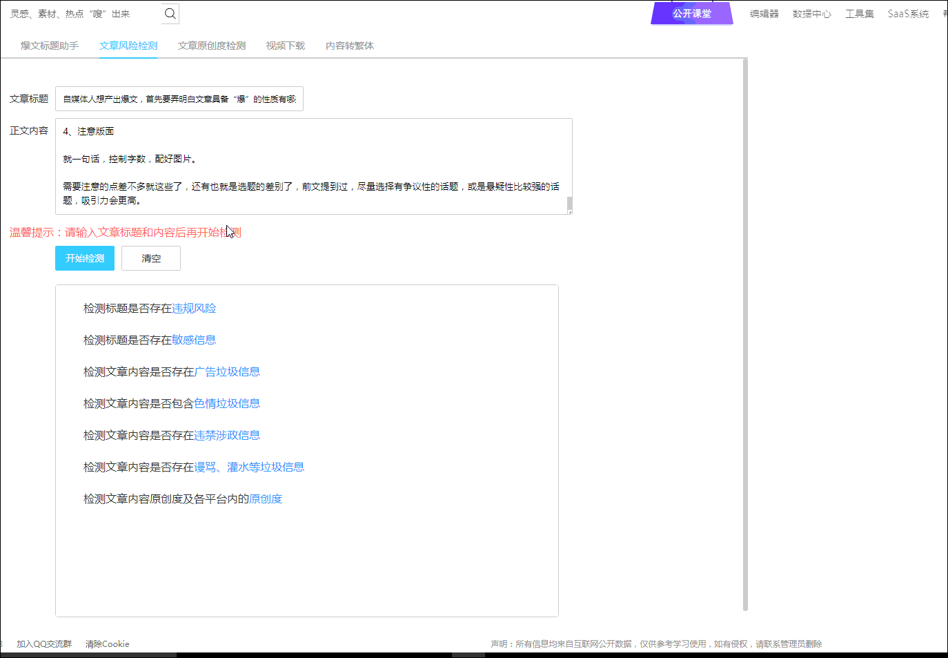The image size is (948, 658).
Task: Click the 原创度 highlighted text
Action: pyautogui.click(x=266, y=499)
